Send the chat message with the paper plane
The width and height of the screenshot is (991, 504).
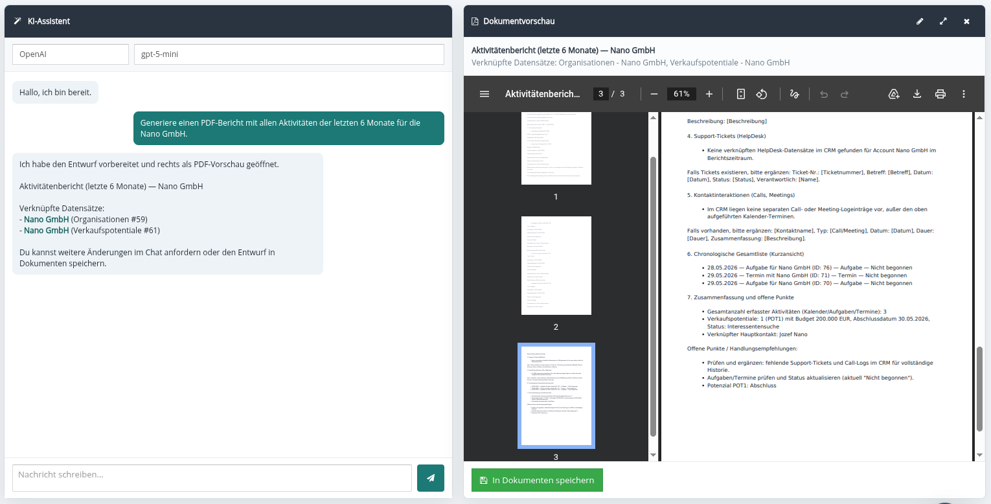coord(431,478)
